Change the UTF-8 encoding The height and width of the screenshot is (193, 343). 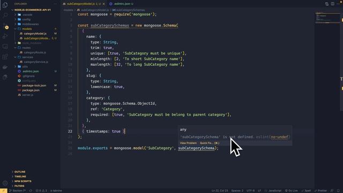click(x=250, y=191)
